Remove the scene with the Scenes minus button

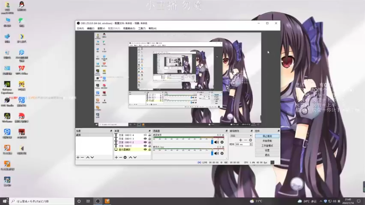(83, 157)
